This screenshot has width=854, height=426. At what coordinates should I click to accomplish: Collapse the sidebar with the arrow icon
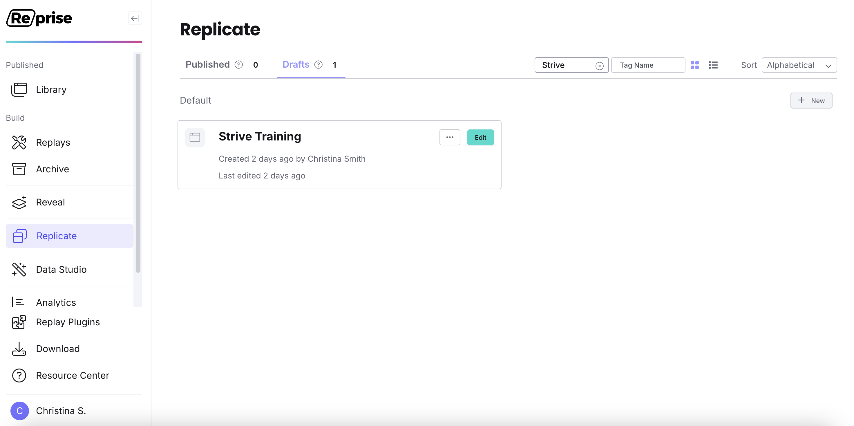tap(135, 18)
